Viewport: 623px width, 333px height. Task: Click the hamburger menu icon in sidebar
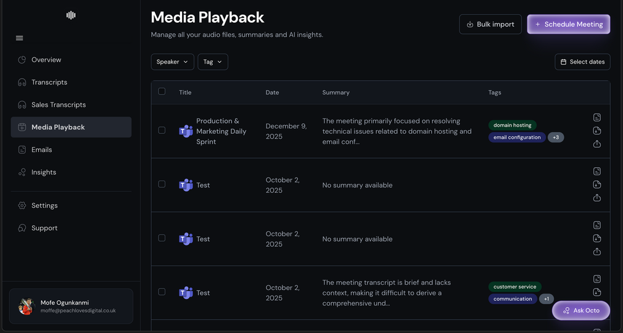pyautogui.click(x=20, y=38)
